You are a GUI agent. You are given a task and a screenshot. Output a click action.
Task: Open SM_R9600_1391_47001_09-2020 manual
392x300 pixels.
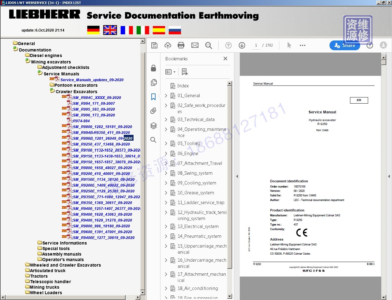pos(102,232)
